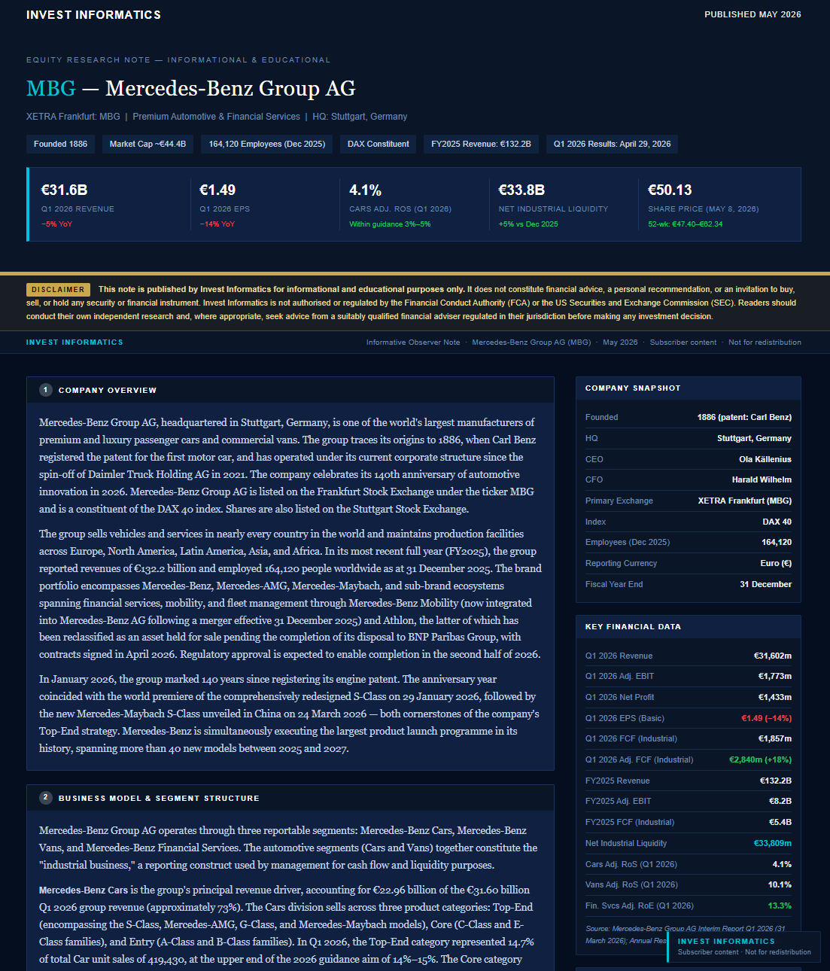830x971 pixels.
Task: Click the Net Industrial Liquidity value €33,809m
Action: click(x=772, y=843)
